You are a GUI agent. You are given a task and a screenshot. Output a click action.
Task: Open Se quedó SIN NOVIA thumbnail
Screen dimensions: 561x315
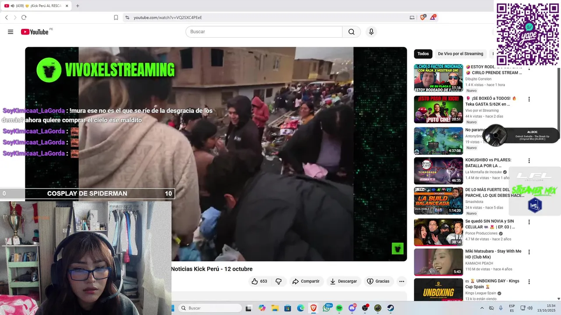[x=438, y=232]
